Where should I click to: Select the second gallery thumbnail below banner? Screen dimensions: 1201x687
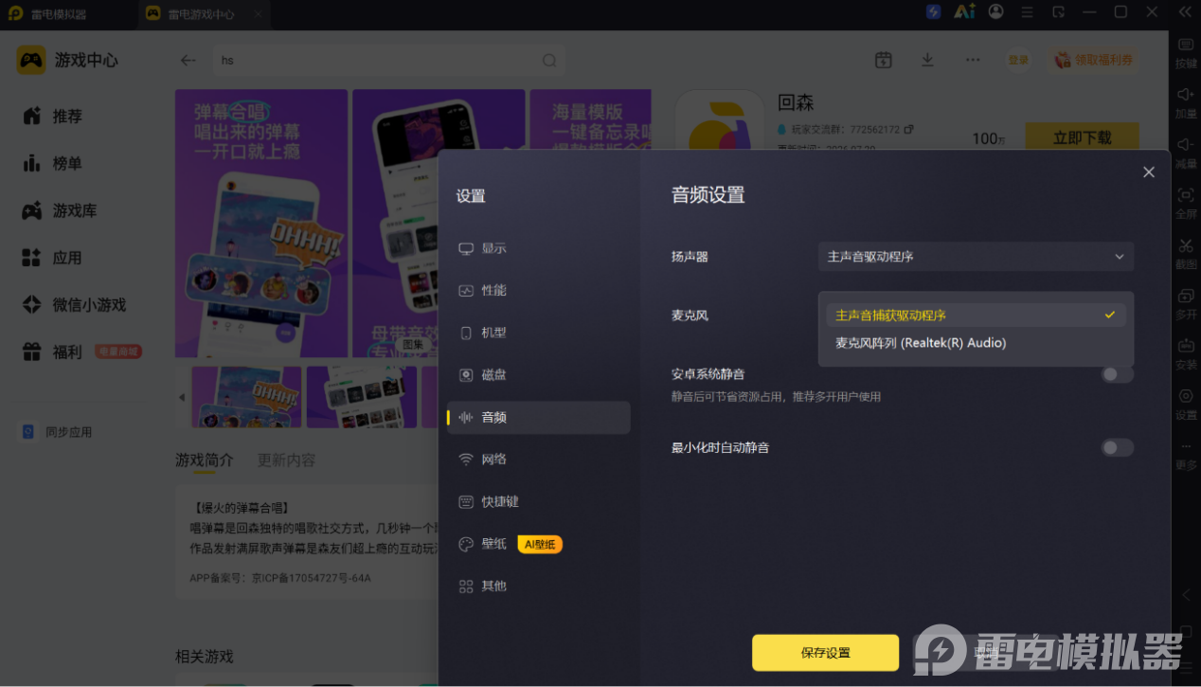point(361,397)
